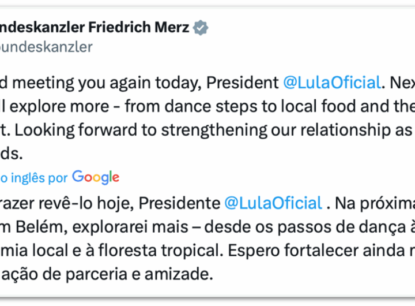415x306 pixels.
Task: Click the translated-from-English label text
Action: click(33, 178)
